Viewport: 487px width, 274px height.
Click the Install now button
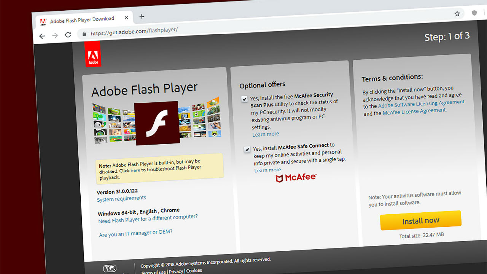(420, 221)
